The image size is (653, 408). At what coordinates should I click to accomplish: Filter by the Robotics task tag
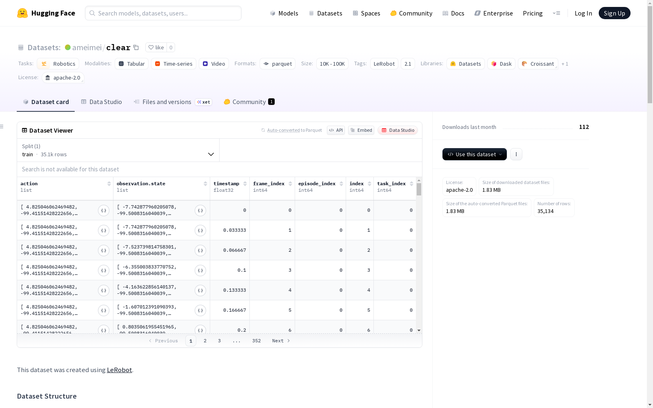[x=58, y=64]
